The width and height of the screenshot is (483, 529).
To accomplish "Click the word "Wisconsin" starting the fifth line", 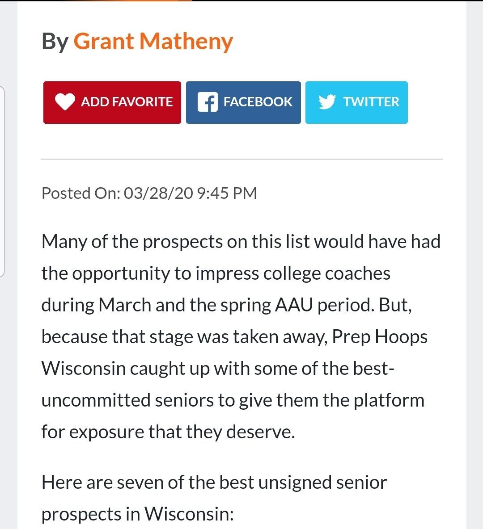I will (x=84, y=369).
